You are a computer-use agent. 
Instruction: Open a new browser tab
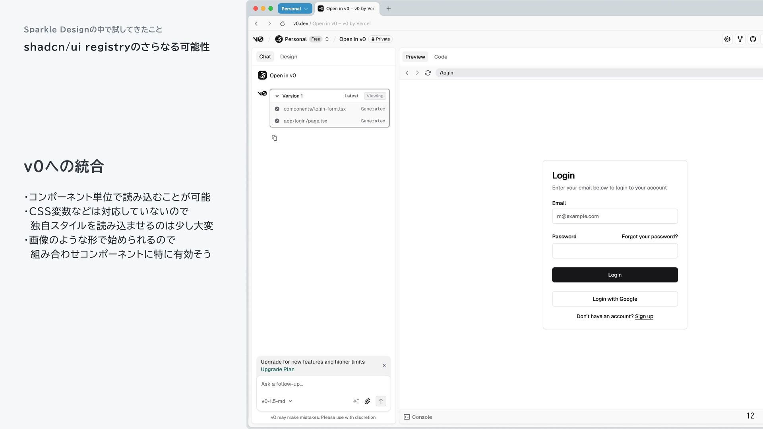point(389,8)
